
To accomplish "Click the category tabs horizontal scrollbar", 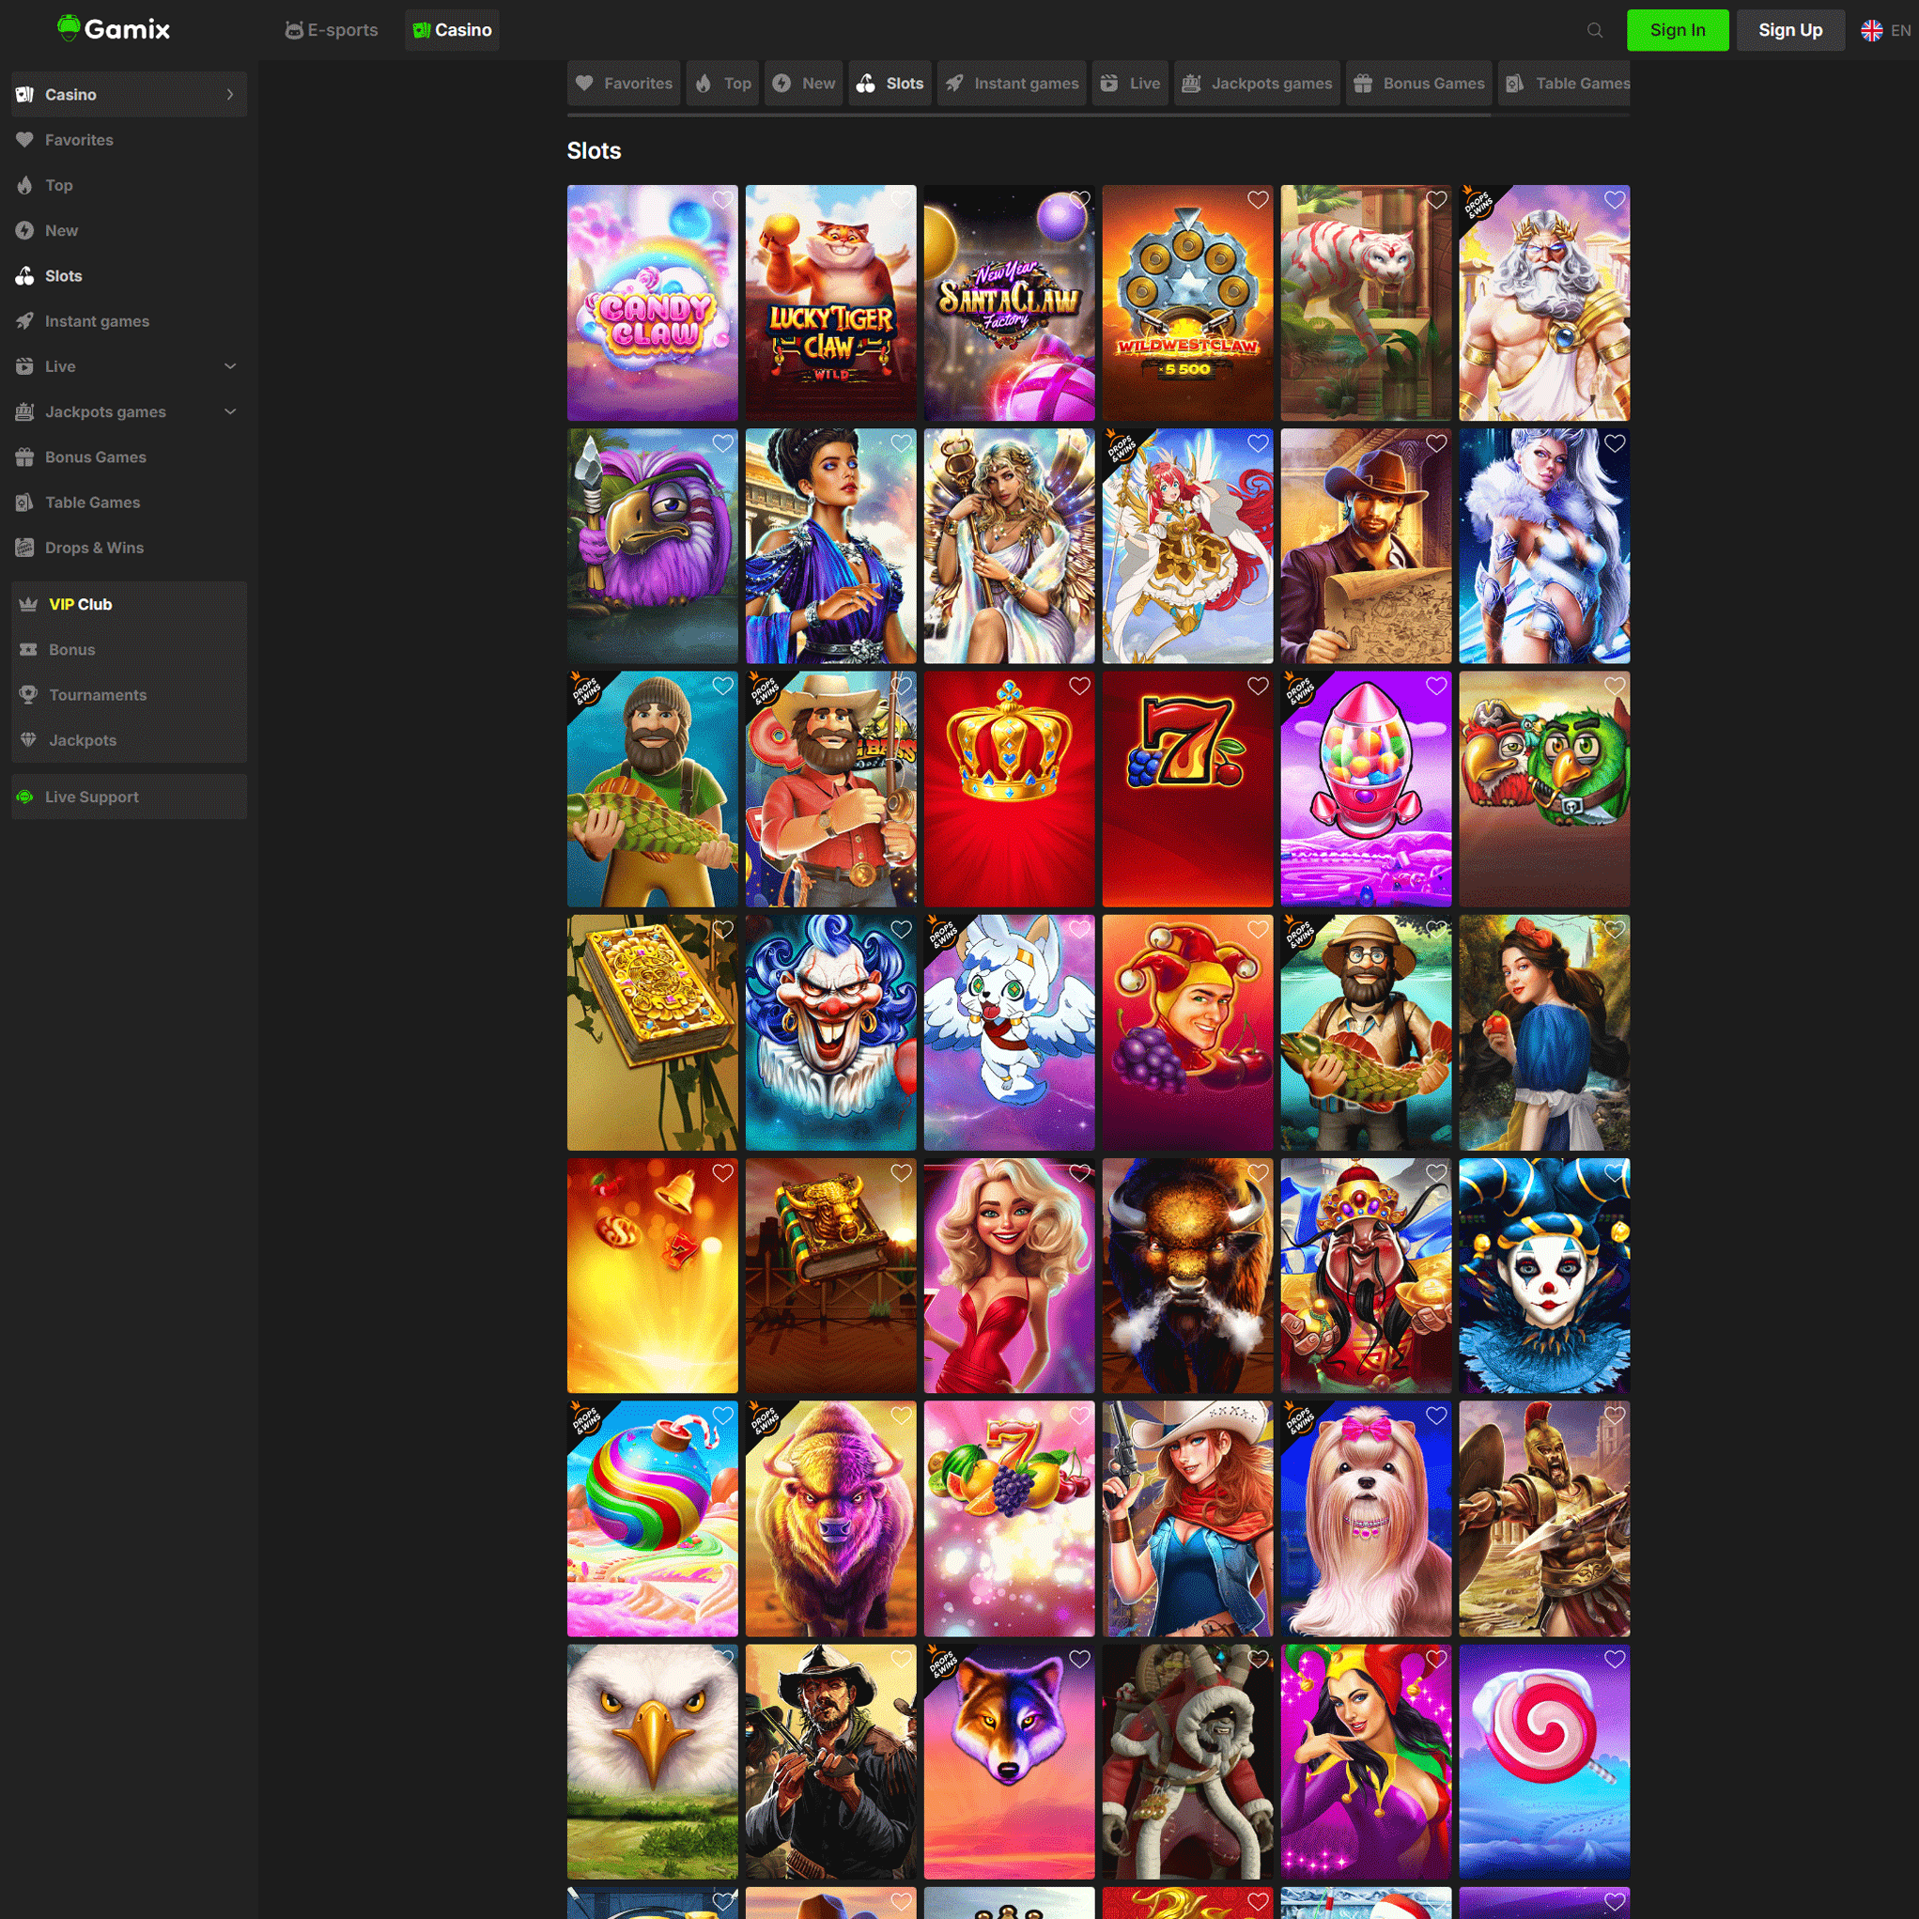I will click(1029, 116).
